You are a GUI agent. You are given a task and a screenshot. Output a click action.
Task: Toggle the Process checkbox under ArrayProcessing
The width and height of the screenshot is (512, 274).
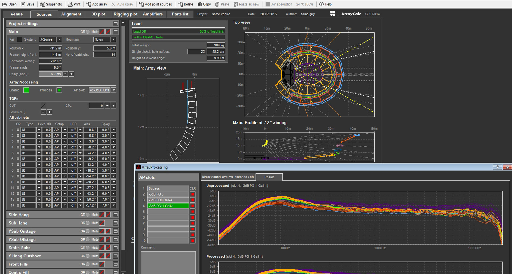pyautogui.click(x=59, y=90)
